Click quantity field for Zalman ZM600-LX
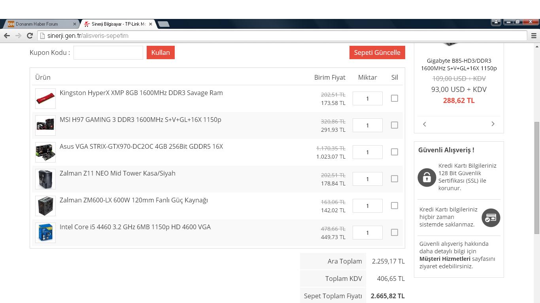Image resolution: width=540 pixels, height=303 pixels. tap(368, 206)
